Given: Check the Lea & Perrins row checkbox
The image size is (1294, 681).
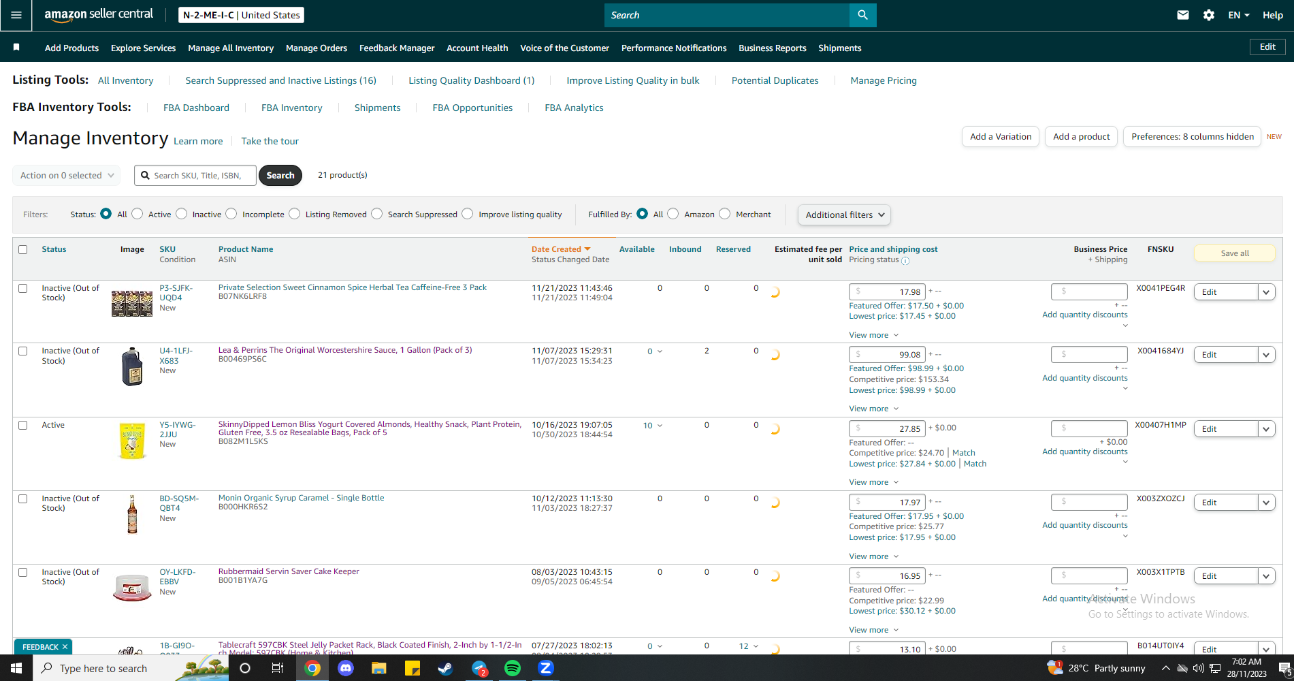Looking at the screenshot, I should [23, 351].
